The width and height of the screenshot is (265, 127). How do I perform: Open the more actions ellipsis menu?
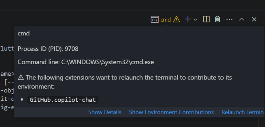point(229,19)
